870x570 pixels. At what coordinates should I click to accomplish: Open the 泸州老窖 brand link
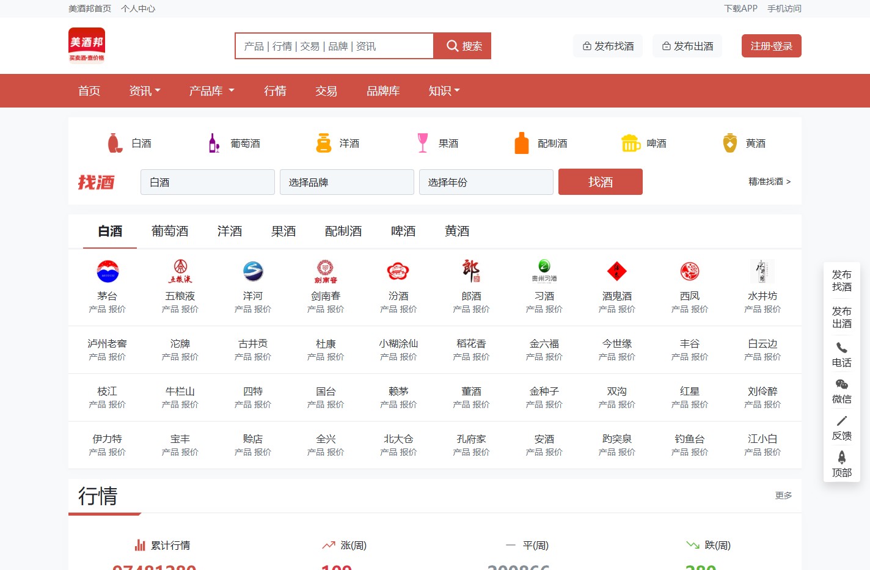click(108, 343)
